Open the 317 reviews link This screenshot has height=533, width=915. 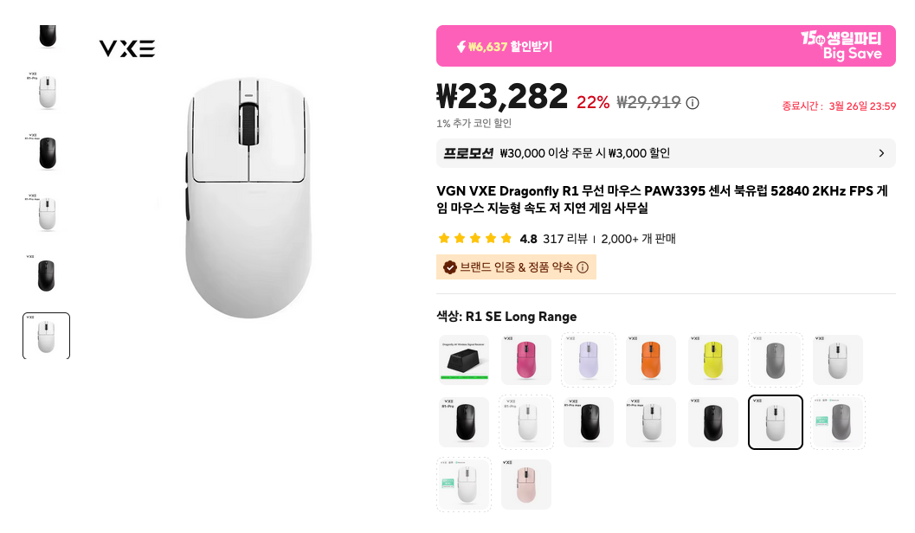coord(565,239)
